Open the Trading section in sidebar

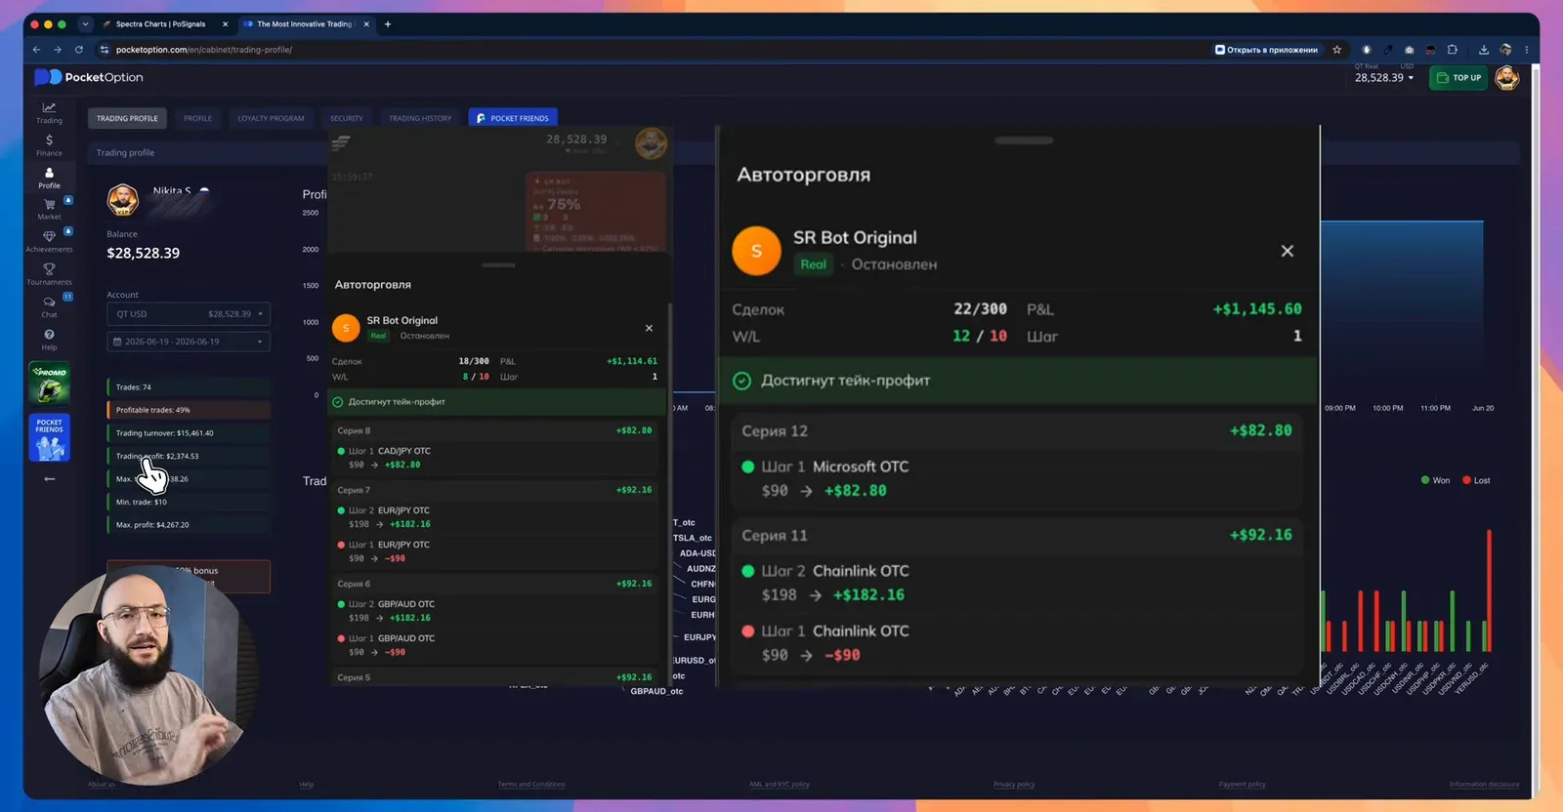[49, 112]
